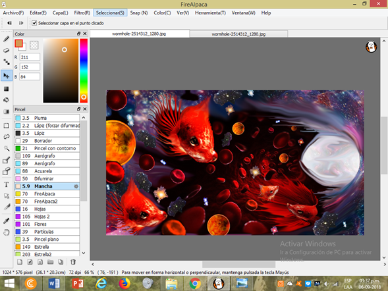Screen dimensions: 388x291
Task: Open the Ventana(W) menu
Action: 243,13
